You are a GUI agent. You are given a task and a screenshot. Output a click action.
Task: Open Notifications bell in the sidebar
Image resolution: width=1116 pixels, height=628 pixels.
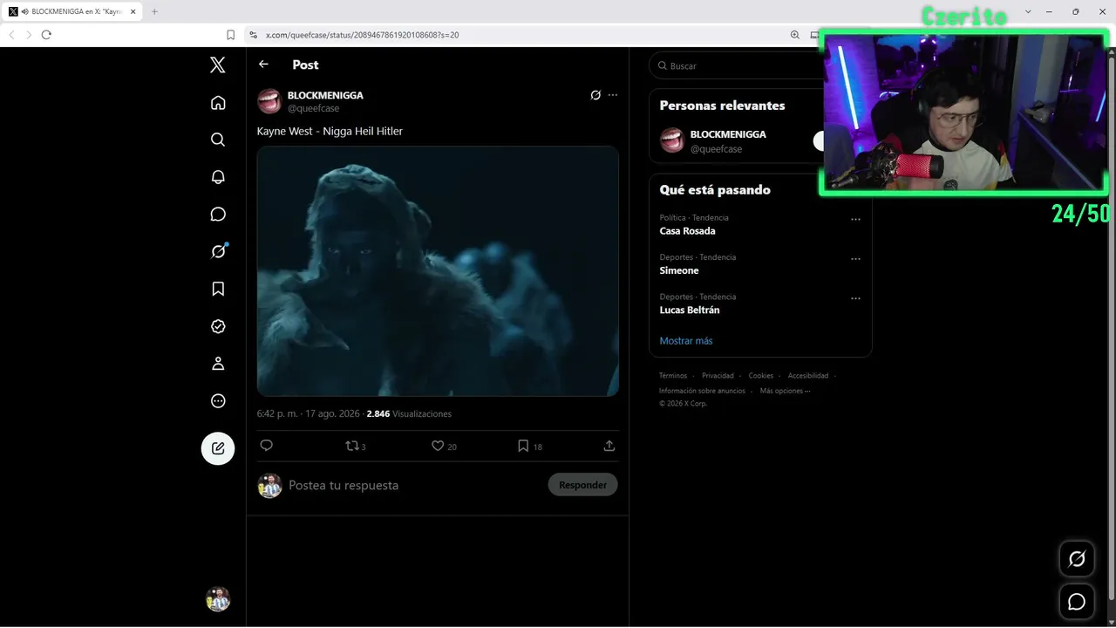click(218, 177)
